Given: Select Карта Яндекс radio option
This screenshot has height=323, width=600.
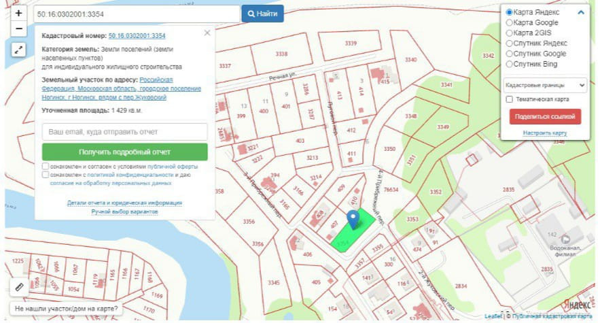Looking at the screenshot, I should click(510, 12).
